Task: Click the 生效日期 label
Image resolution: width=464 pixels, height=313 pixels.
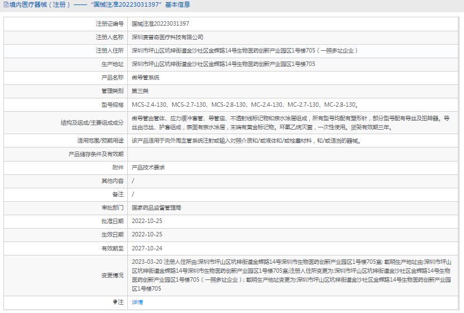Action: pyautogui.click(x=112, y=235)
